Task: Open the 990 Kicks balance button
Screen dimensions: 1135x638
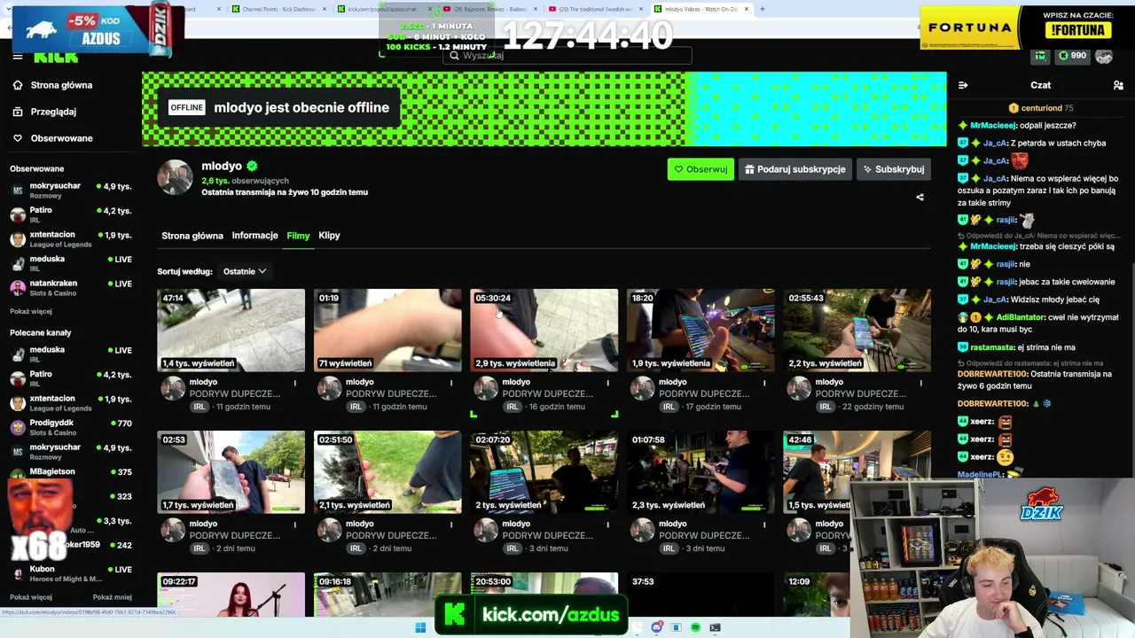Action: tap(1072, 56)
